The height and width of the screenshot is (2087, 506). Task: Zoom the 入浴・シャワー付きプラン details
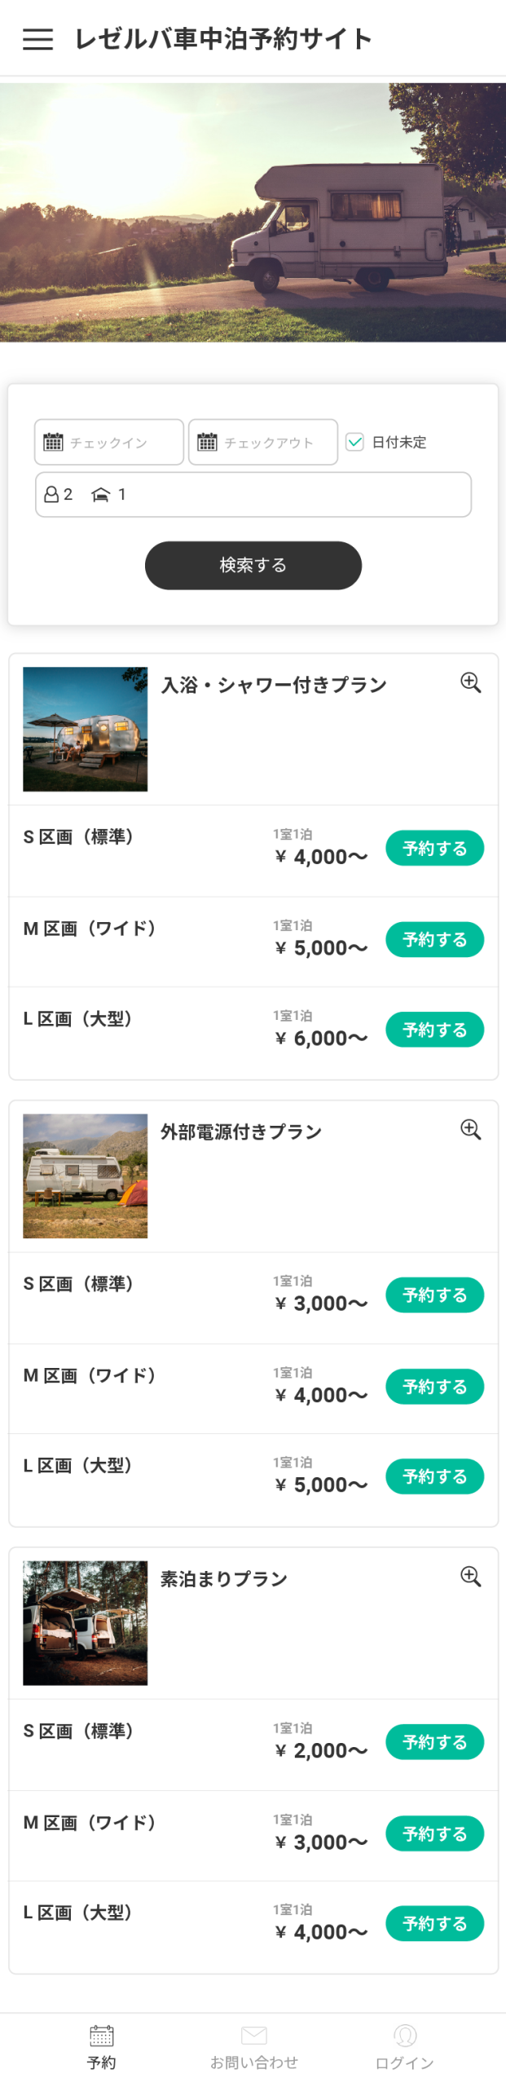[x=470, y=682]
